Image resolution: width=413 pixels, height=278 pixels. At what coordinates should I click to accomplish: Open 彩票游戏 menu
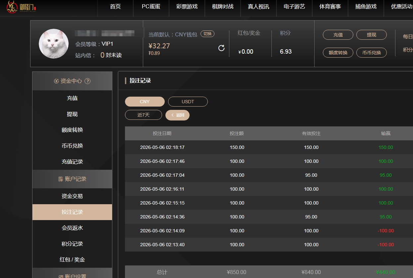point(187,7)
